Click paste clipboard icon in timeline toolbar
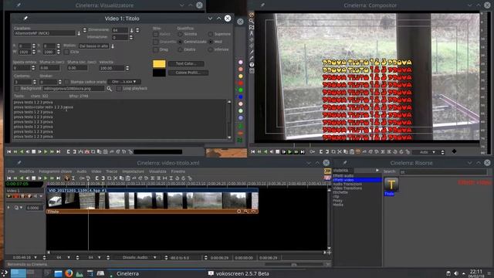494x278 pixels. point(127,178)
